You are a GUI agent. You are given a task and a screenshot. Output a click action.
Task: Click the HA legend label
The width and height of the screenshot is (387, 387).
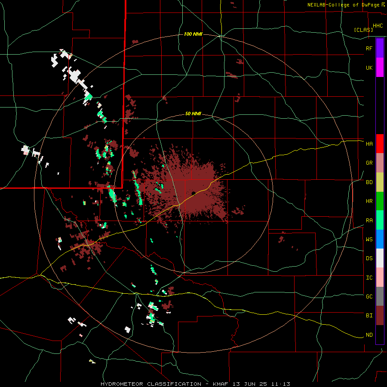tap(369, 144)
